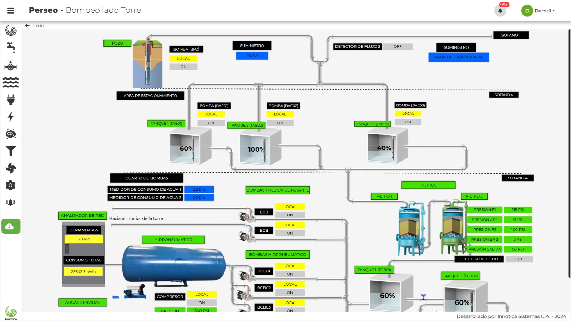Open the hamburger navigation menu
This screenshot has width=571, height=321.
pos(11,11)
